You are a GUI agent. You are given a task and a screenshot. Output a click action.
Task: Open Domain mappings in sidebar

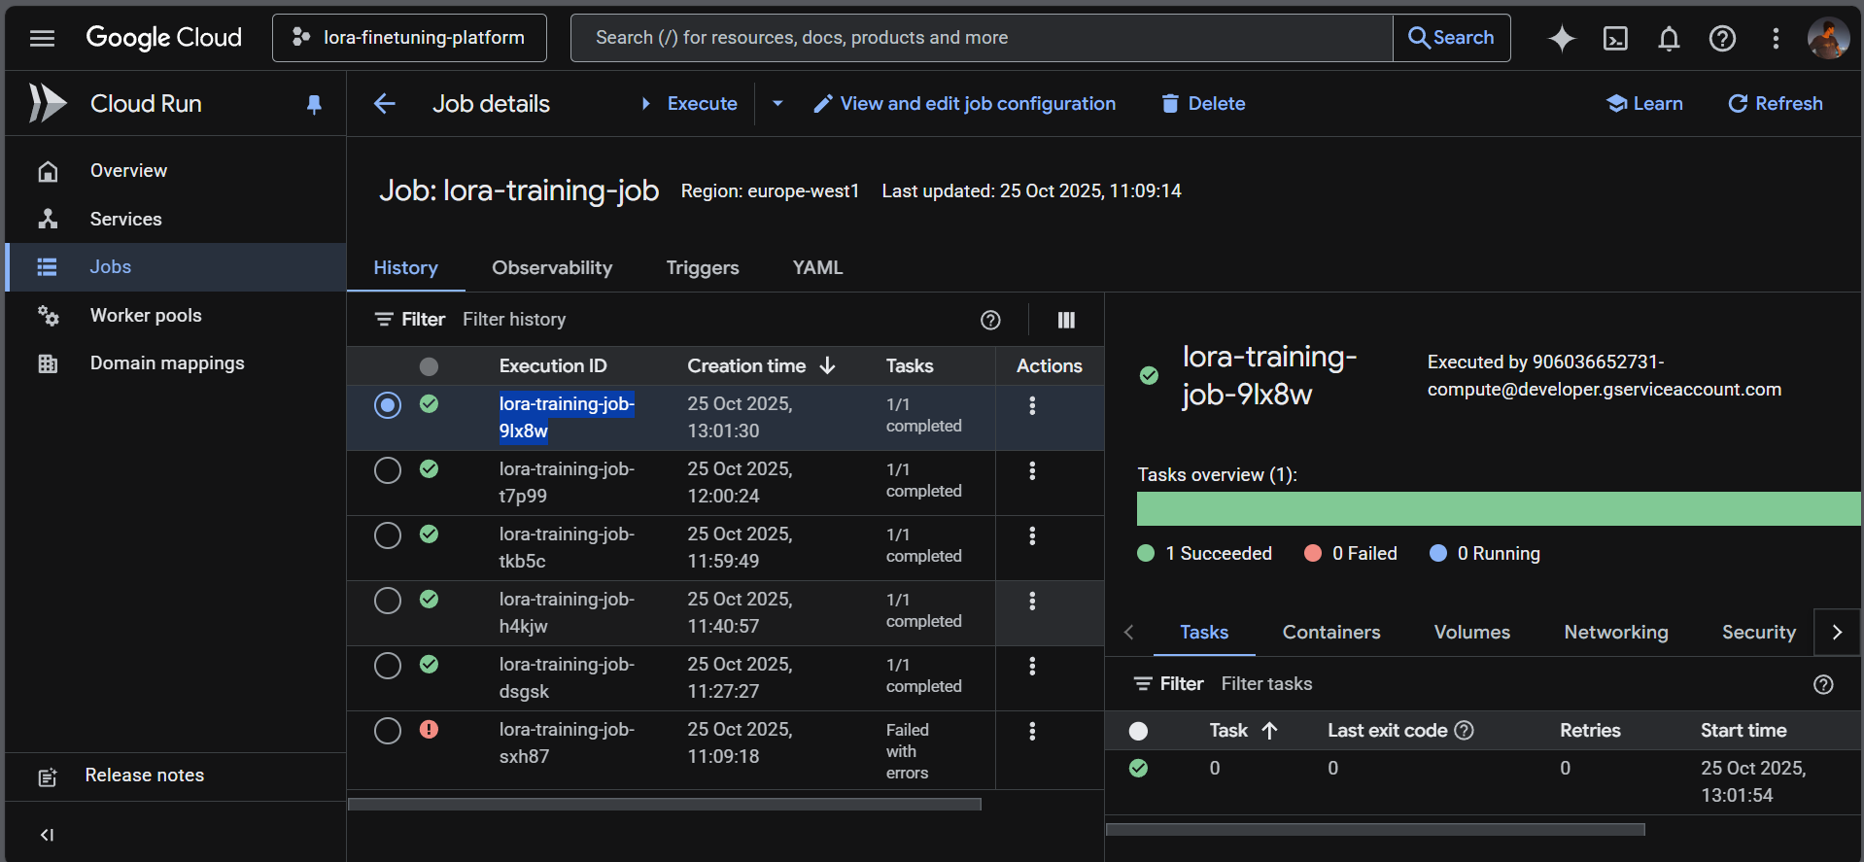click(176, 363)
